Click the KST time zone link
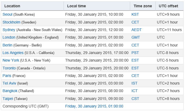185x111 pixels. point(135,14)
